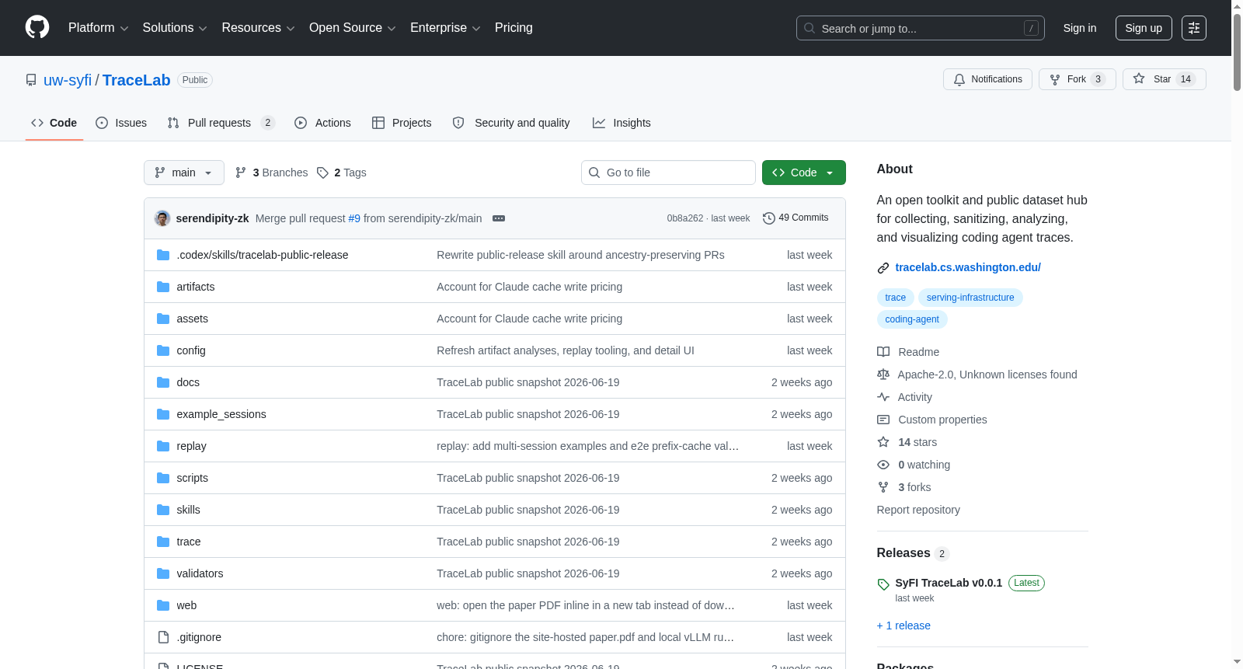Expand the Open Source menu
1243x669 pixels.
point(353,28)
